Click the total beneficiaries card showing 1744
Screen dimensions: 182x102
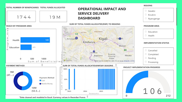tap(21, 16)
